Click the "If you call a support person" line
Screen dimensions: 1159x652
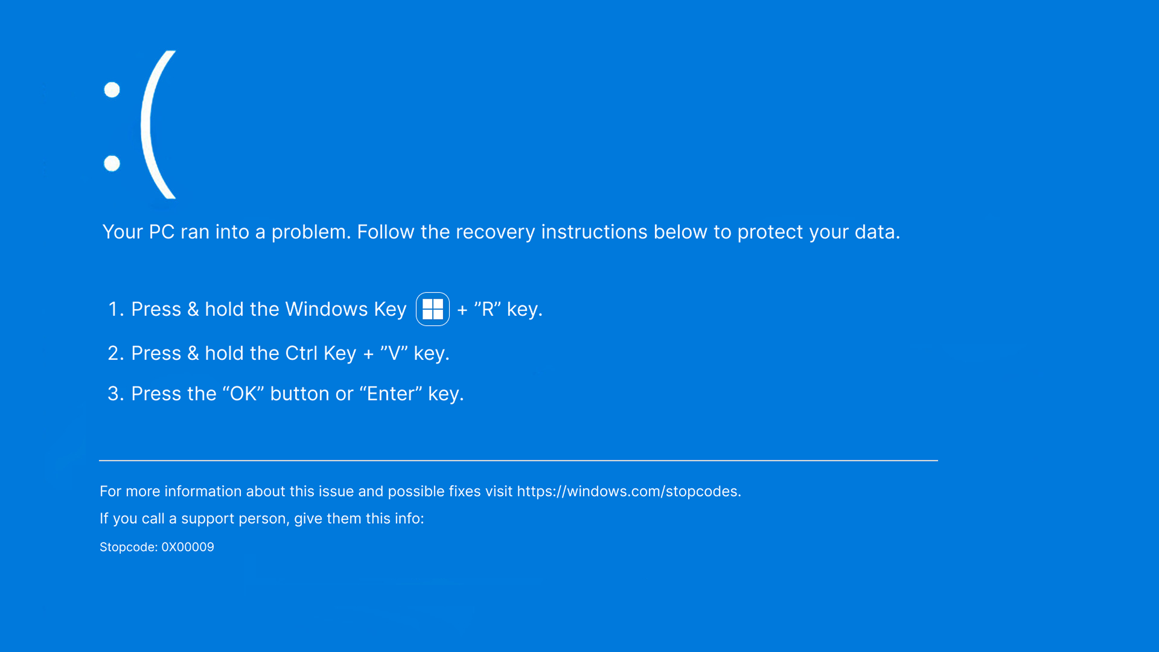[261, 519]
